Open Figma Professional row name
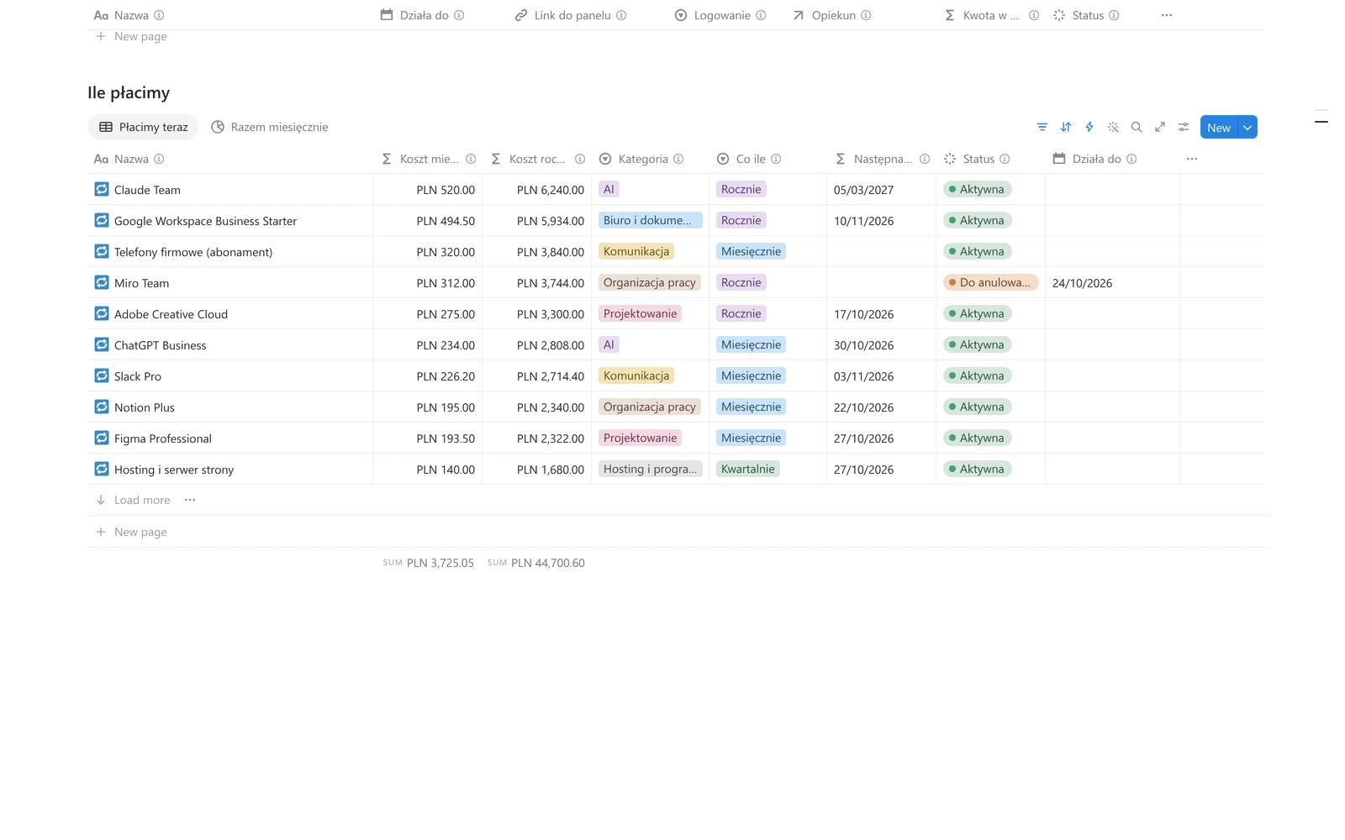 point(163,438)
